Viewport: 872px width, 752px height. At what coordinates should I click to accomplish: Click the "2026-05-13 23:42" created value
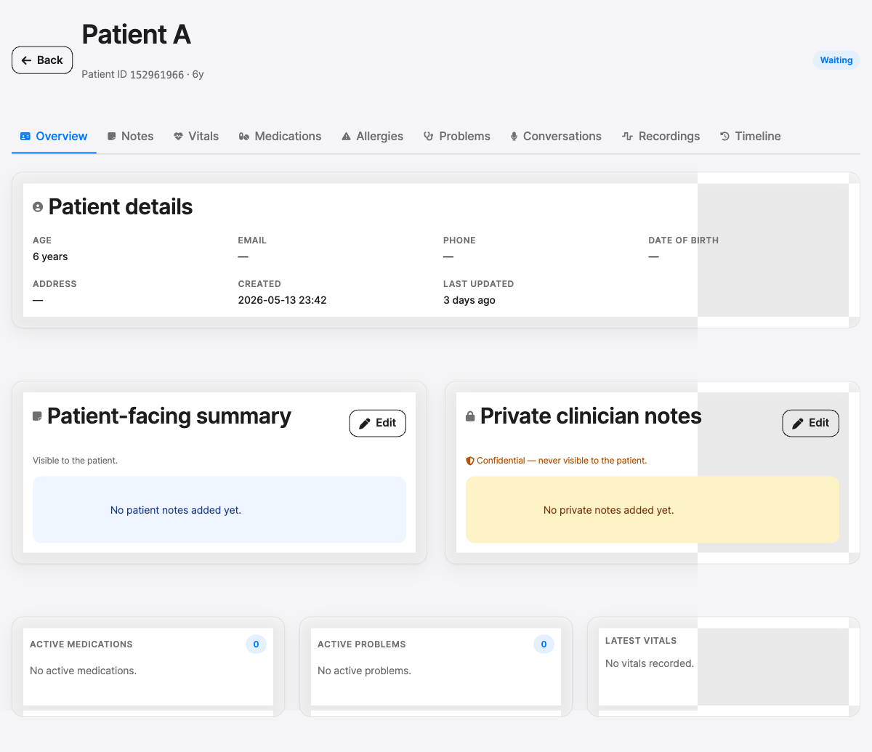[283, 300]
